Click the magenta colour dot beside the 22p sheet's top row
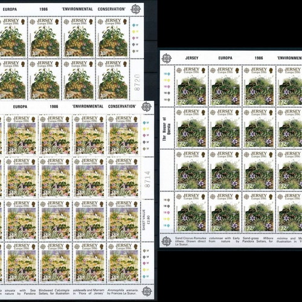 click(x=169, y=86)
